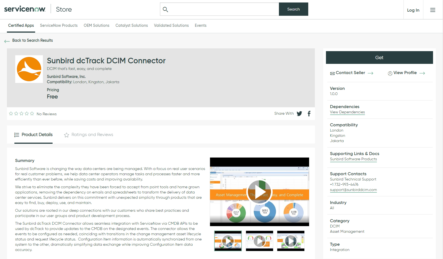The image size is (443, 259).
Task: Click the Search button
Action: (294, 9)
